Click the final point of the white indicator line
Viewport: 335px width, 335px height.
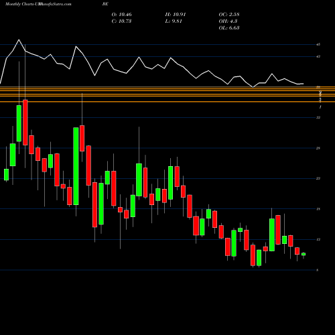pos(304,84)
